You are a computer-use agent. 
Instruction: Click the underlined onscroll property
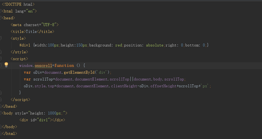pyautogui.click(x=43, y=66)
